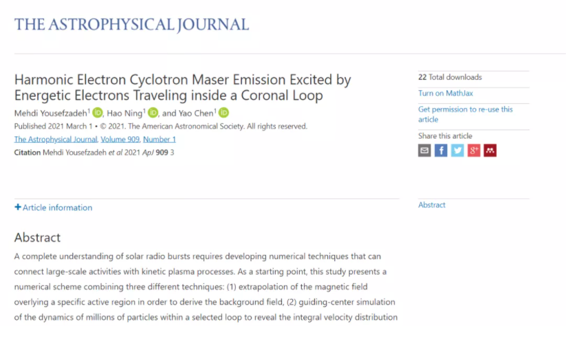Open the Number 1 issue link
570x337 pixels.
[160, 139]
